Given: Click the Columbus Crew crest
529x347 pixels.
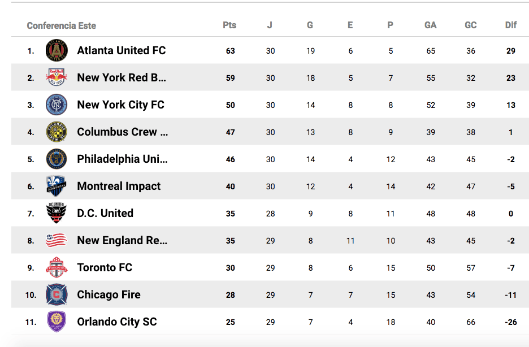Looking at the screenshot, I should point(56,132).
